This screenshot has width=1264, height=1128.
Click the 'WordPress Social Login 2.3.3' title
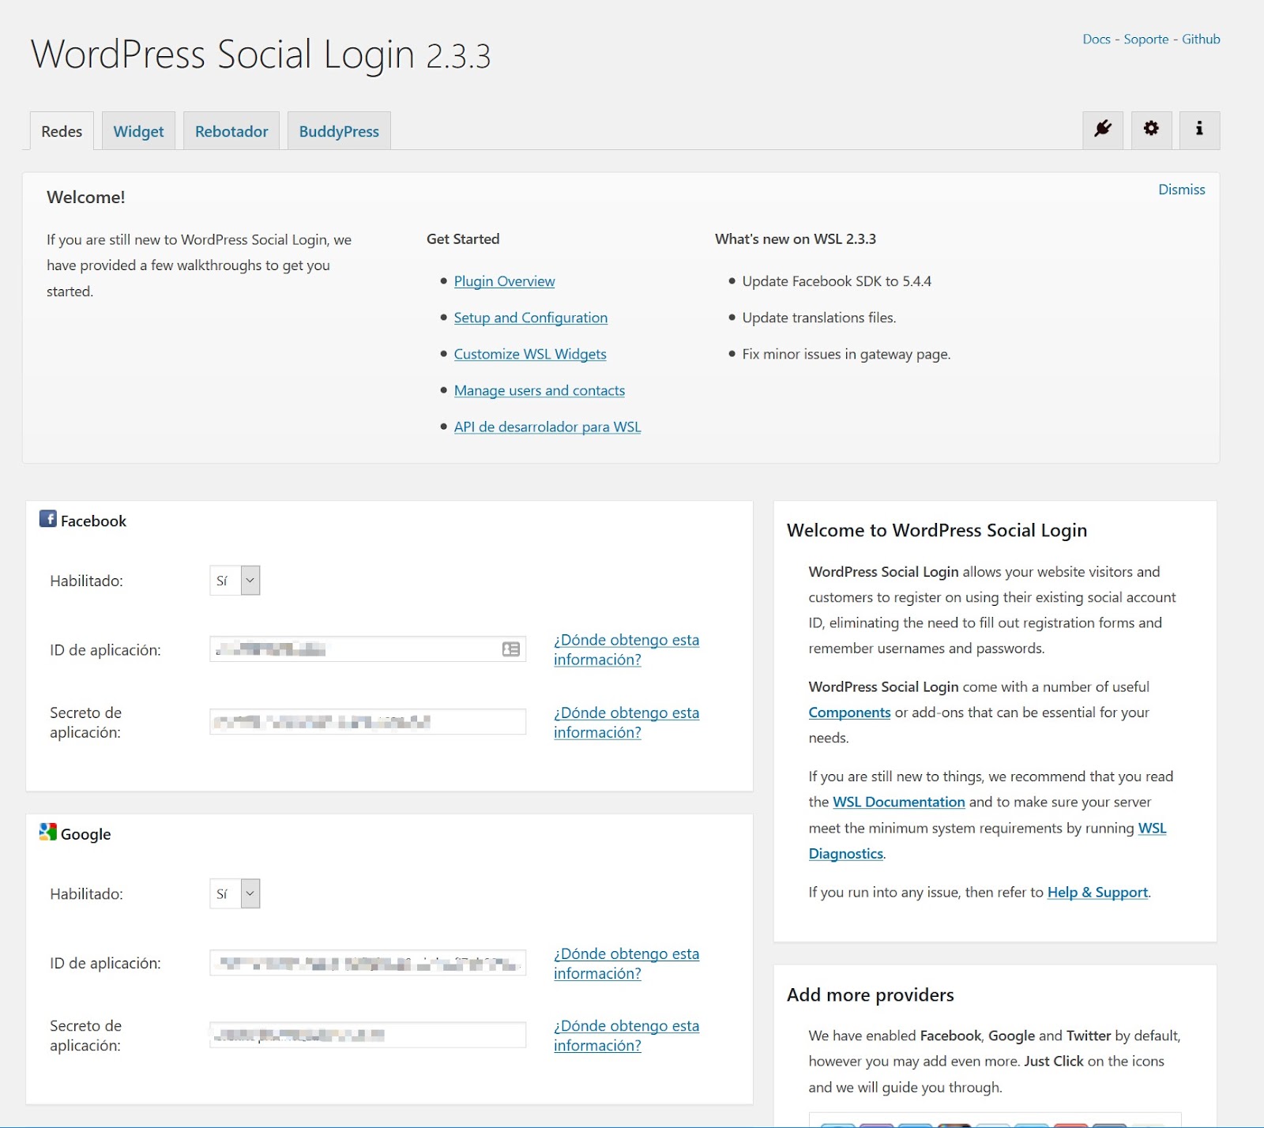(x=261, y=55)
